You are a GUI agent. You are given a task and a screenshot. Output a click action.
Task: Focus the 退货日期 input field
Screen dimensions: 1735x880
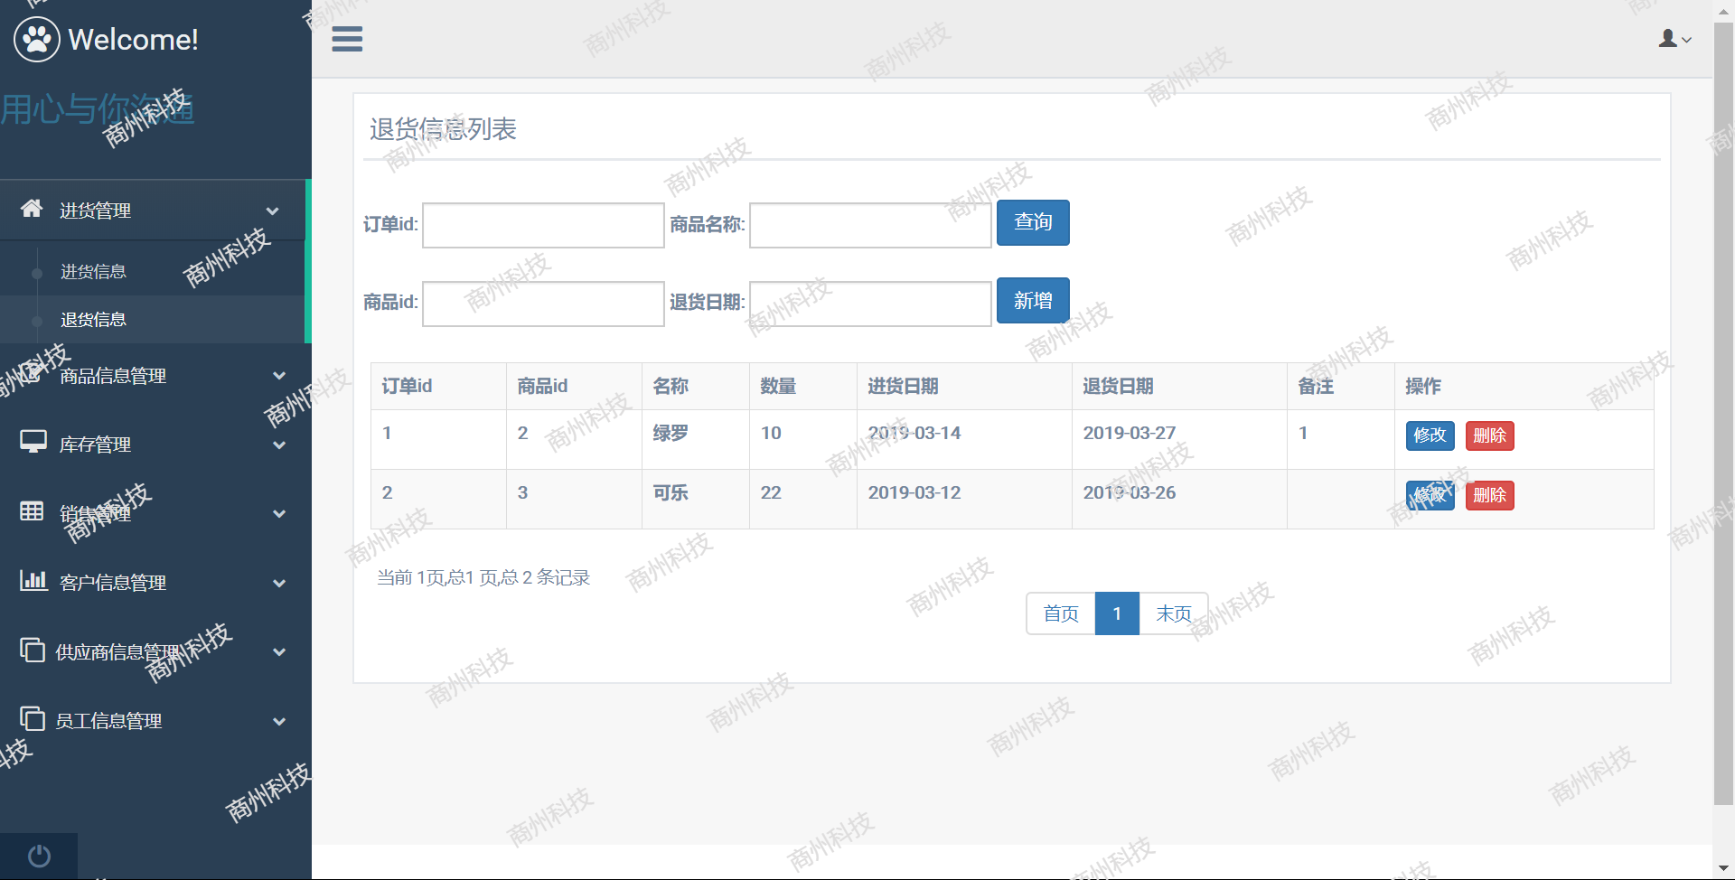870,304
